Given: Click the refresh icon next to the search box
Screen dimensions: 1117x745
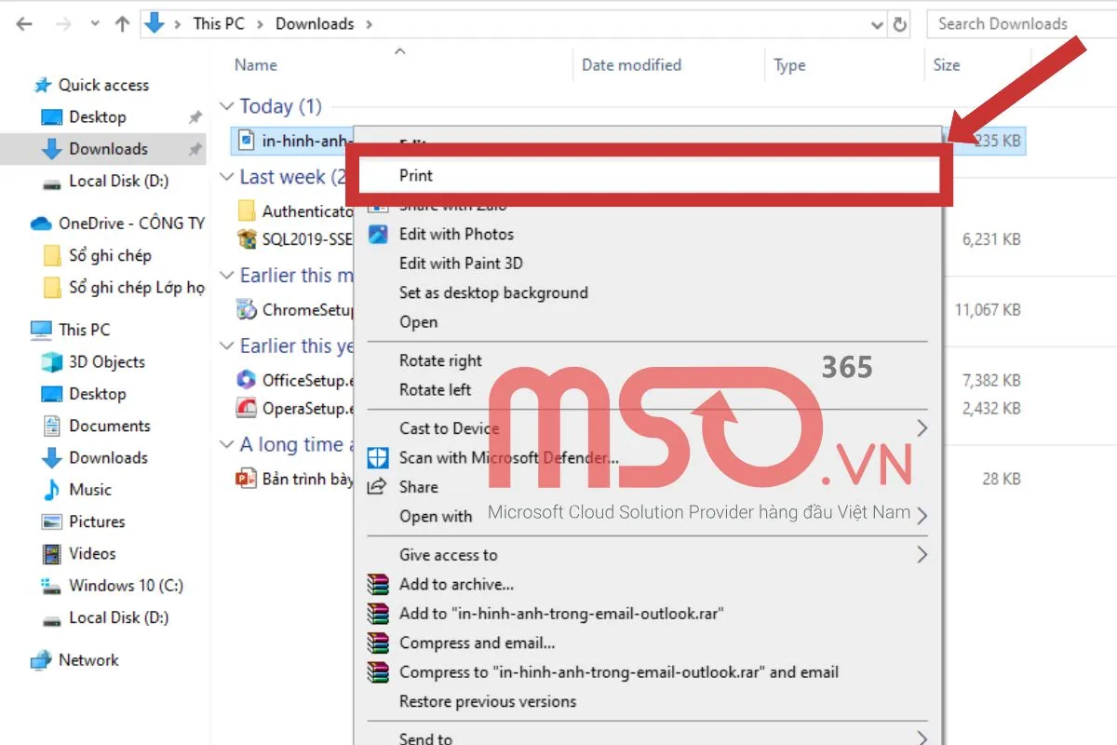Looking at the screenshot, I should (x=899, y=23).
